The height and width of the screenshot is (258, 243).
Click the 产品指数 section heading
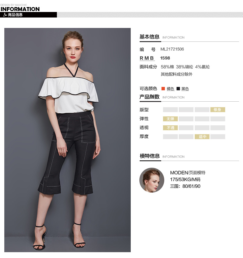click(149, 96)
